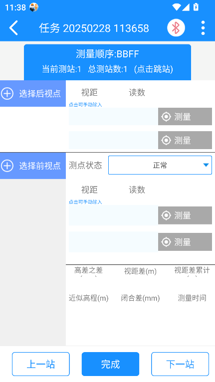Viewport: 215px width, 382px height.
Task: Tap second fore-sight 测量 button
Action: (185, 242)
